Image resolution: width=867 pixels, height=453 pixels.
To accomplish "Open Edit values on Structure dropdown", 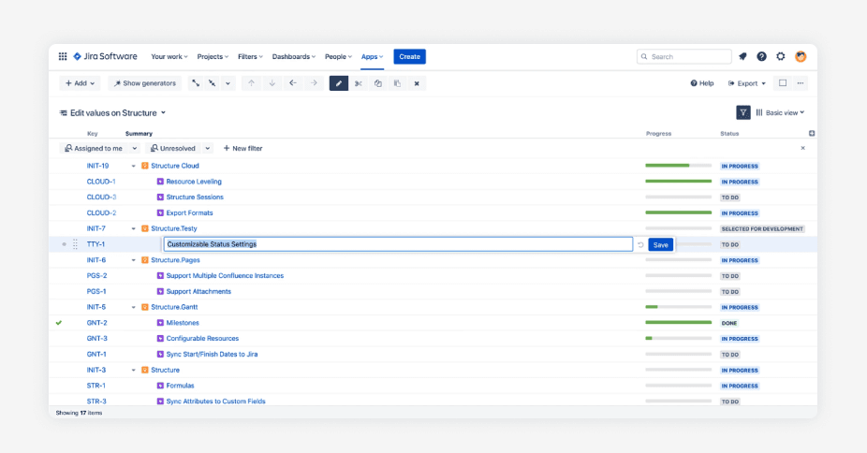I will 112,112.
